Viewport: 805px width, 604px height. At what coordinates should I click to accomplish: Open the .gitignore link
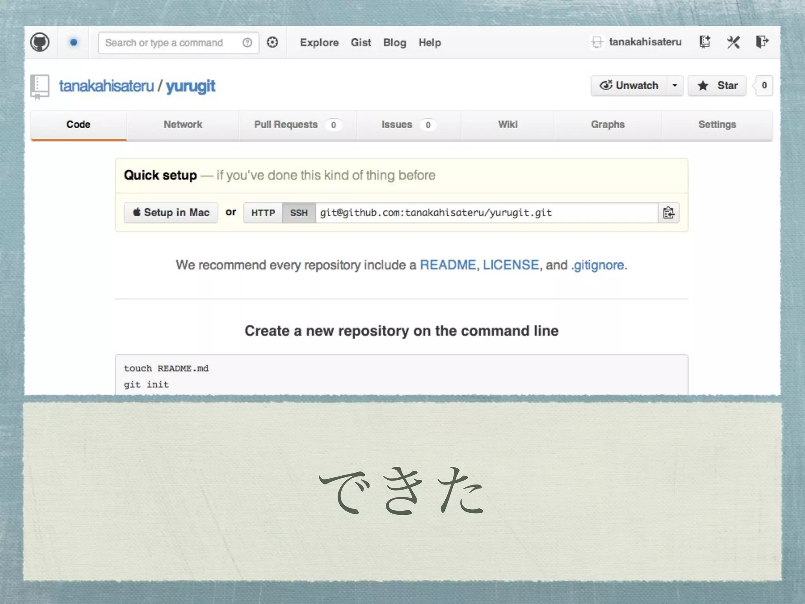[x=598, y=265]
